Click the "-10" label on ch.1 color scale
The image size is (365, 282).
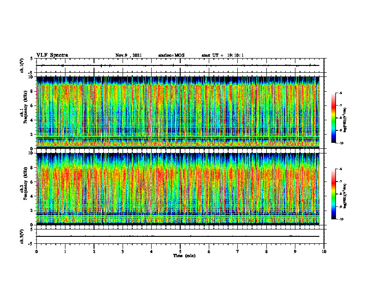click(x=341, y=143)
